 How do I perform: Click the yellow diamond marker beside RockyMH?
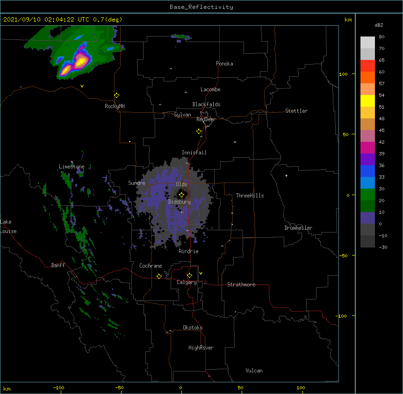117,95
